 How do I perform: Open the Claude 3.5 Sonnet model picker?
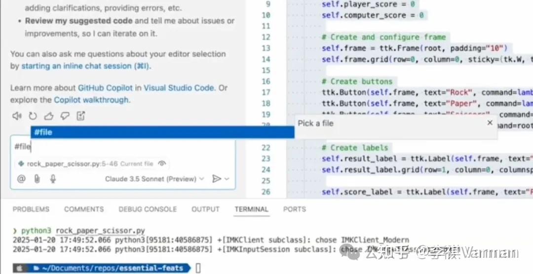tap(154, 179)
